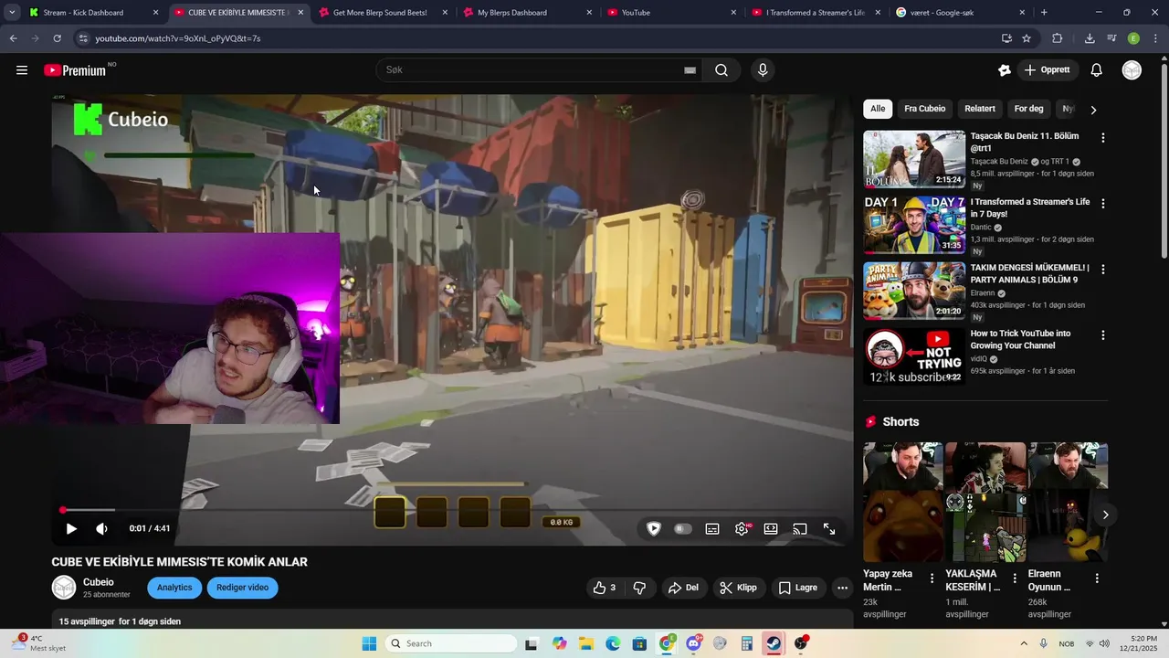
Task: Play the video
Action: point(71,528)
